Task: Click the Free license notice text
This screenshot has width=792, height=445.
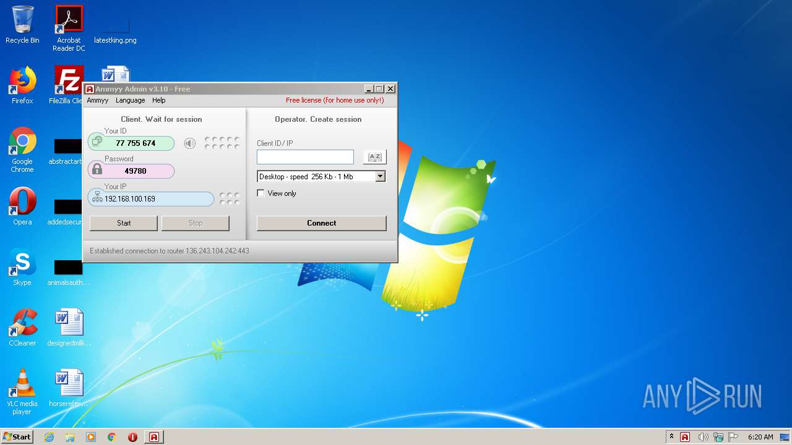Action: click(335, 100)
